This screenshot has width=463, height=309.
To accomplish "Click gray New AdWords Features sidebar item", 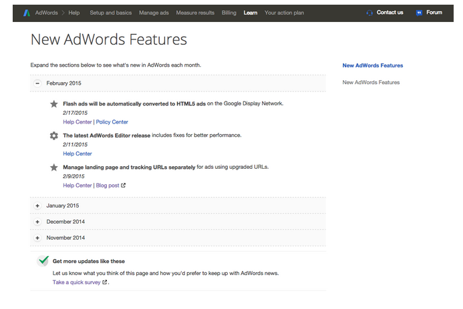I will (371, 82).
